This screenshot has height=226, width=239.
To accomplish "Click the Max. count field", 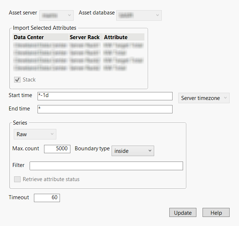I will (x=57, y=149).
